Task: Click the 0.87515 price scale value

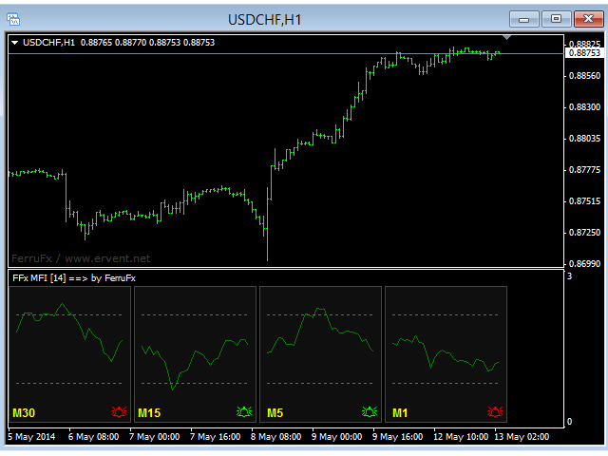Action: tap(585, 201)
